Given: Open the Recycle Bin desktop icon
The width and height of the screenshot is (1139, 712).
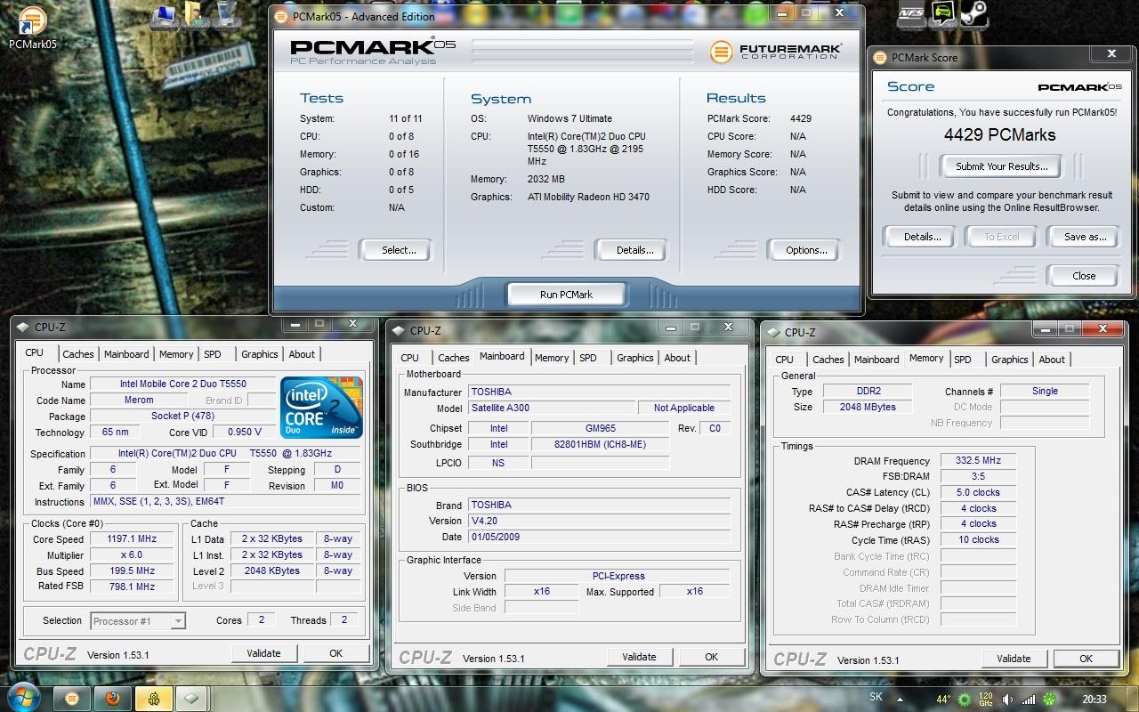Looking at the screenshot, I should point(226,13).
